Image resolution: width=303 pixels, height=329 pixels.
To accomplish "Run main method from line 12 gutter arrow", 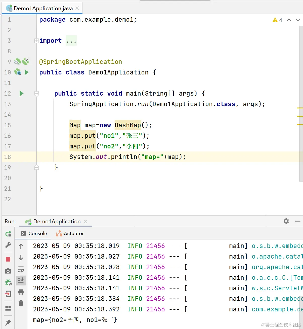I will coord(21,94).
